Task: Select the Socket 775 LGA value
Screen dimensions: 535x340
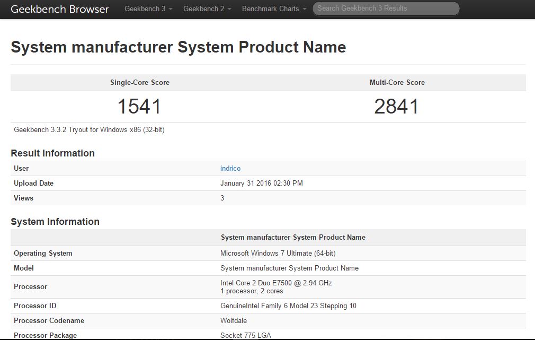Action: 246,335
